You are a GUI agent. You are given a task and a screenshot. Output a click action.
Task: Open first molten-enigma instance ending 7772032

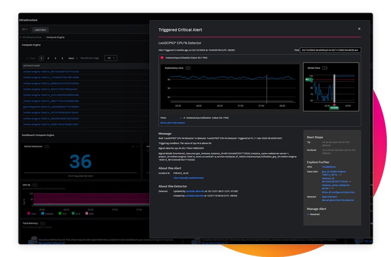click(x=51, y=72)
